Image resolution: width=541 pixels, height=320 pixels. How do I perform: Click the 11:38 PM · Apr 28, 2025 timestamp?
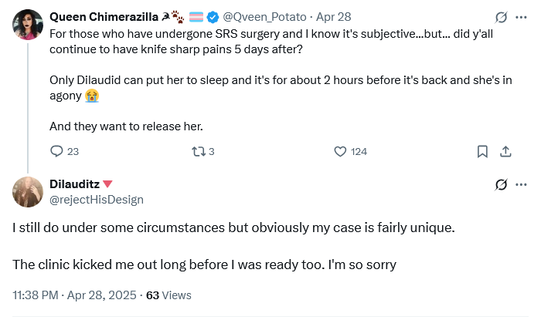pyautogui.click(x=74, y=295)
